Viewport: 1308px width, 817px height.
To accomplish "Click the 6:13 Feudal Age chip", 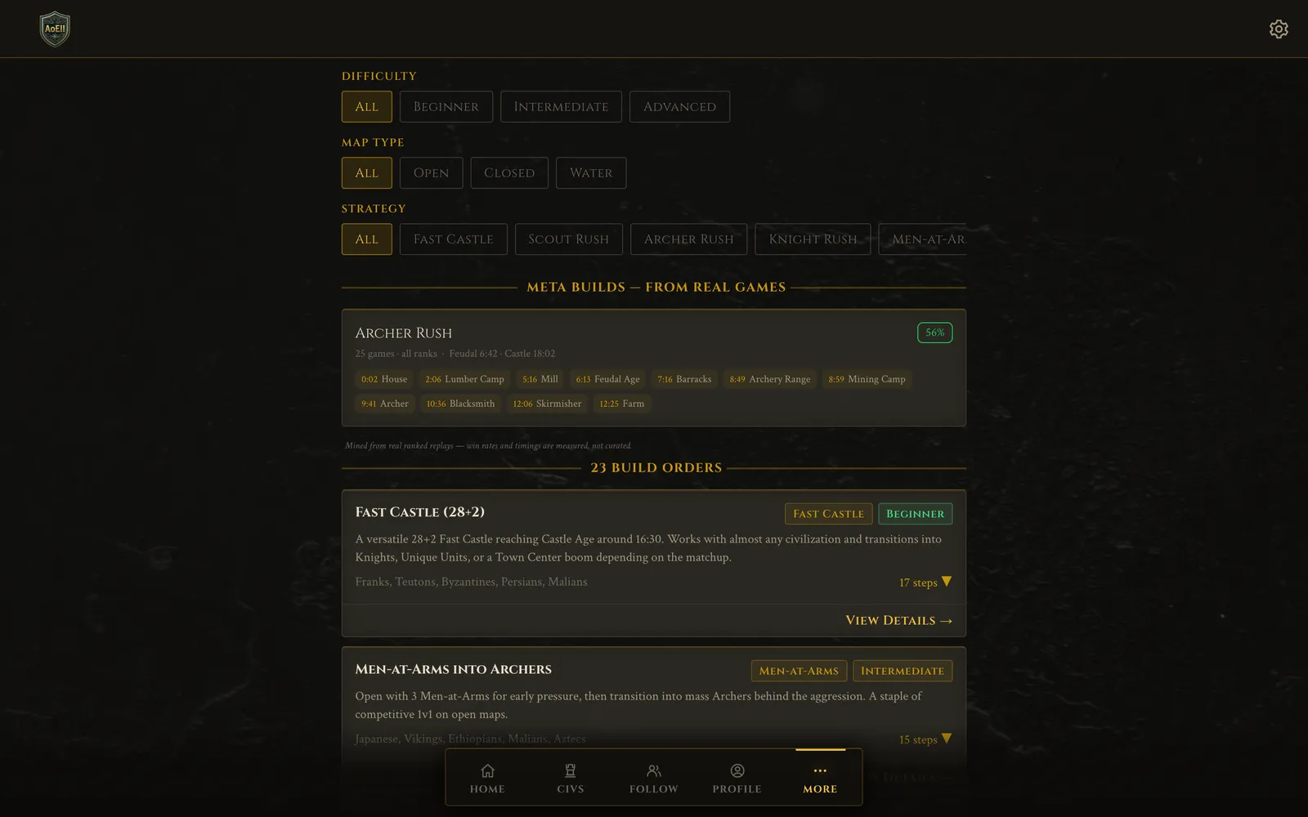I will click(607, 379).
